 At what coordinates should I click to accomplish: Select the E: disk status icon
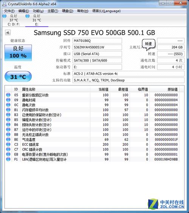(x=28, y=16)
